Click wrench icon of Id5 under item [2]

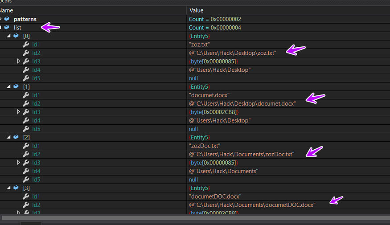[26, 180]
